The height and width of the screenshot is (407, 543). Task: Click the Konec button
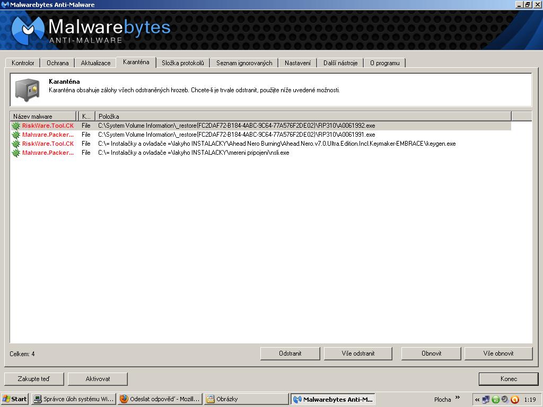tap(509, 378)
